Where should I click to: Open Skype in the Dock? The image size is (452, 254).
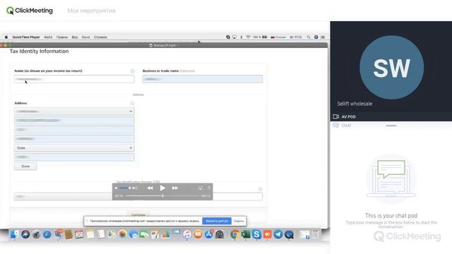tap(256, 234)
